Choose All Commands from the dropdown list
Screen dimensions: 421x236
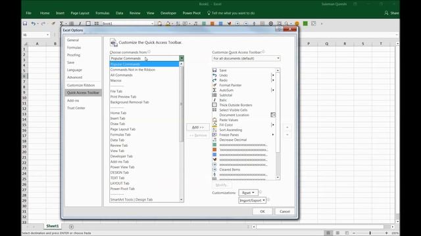click(x=121, y=75)
